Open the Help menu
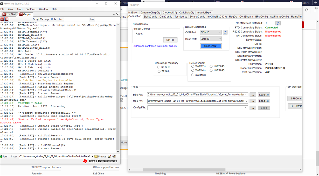The height and width of the screenshot is (176, 319). (54, 9)
